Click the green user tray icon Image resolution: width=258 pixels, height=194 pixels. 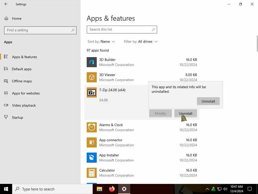point(213,189)
